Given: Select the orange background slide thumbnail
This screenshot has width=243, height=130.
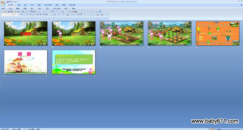Looking at the screenshot, I should point(218,33).
